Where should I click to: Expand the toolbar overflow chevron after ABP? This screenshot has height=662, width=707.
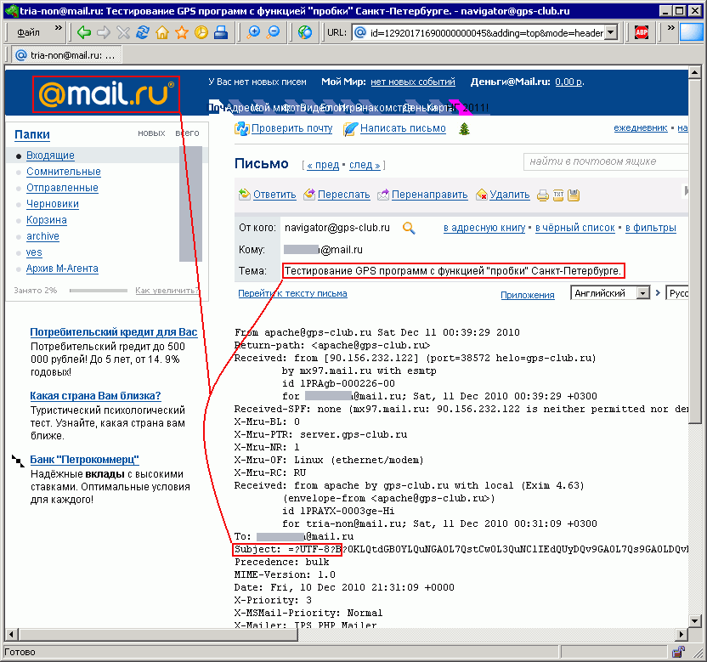pos(671,28)
